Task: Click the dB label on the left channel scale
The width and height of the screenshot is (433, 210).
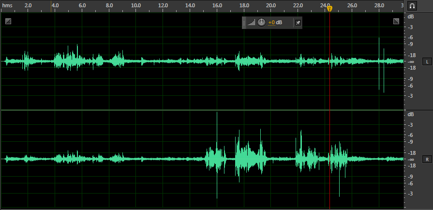Action: 411,16
